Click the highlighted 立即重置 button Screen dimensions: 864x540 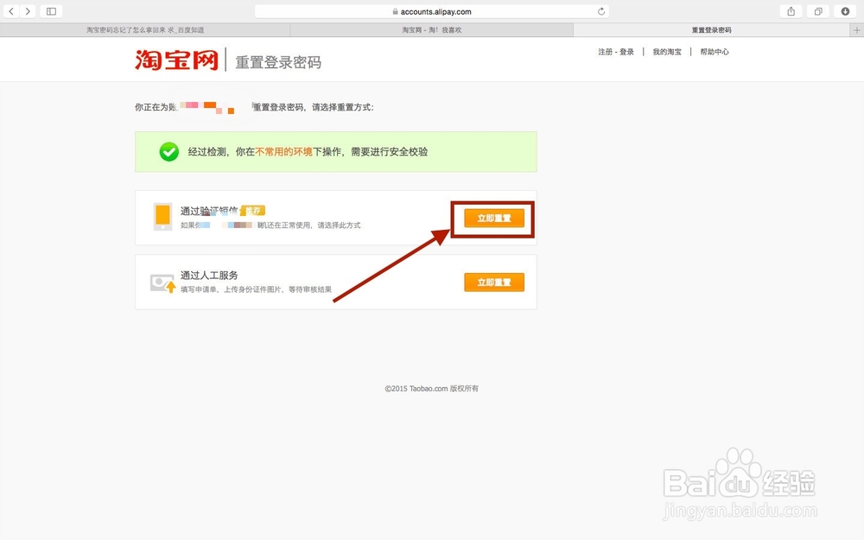point(493,218)
